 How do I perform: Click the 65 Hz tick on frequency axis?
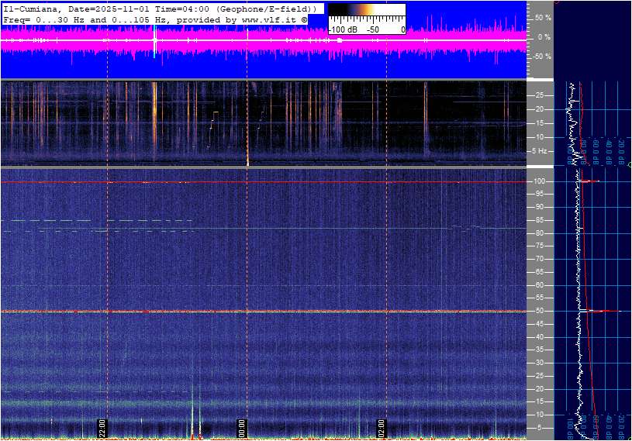[x=540, y=272]
